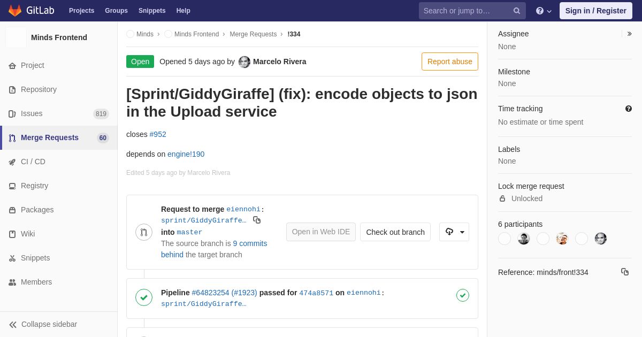Click the eiennohi namespace in merge request
This screenshot has height=337, width=642.
click(x=243, y=209)
